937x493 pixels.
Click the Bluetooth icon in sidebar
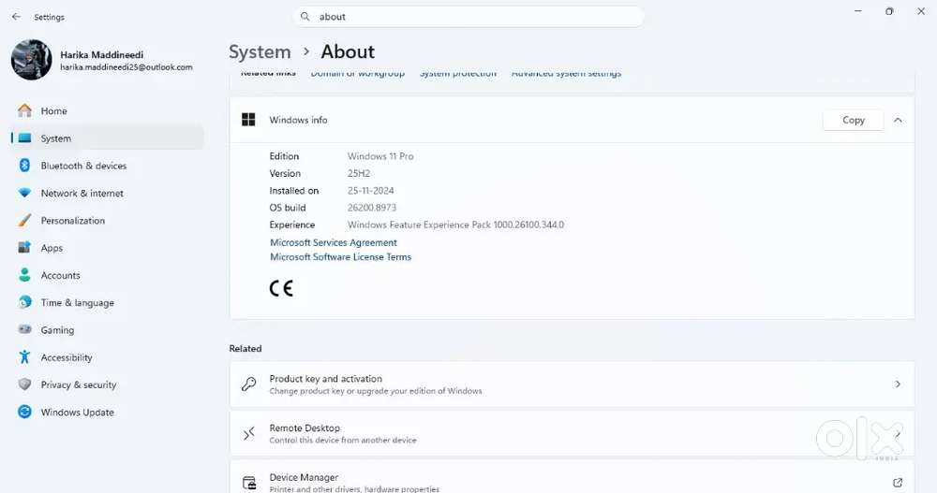tap(24, 166)
